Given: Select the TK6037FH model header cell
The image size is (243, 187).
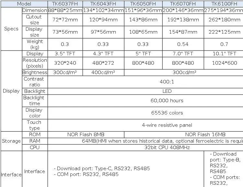Looking at the screenshot, I should click(65, 4).
